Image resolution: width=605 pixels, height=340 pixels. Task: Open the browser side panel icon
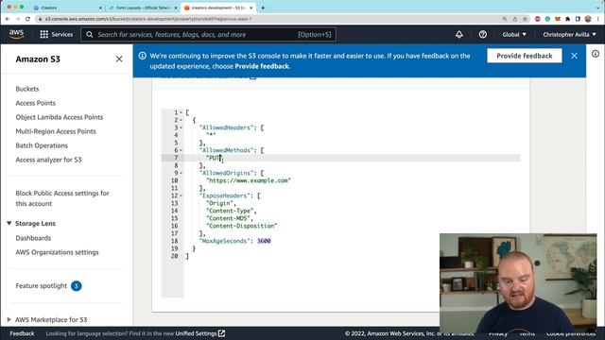578,19
